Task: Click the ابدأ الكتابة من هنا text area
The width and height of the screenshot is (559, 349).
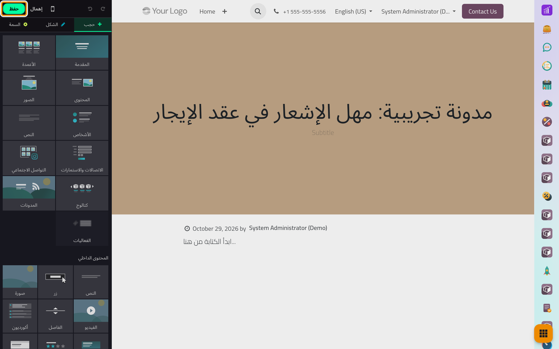Action: [210, 242]
